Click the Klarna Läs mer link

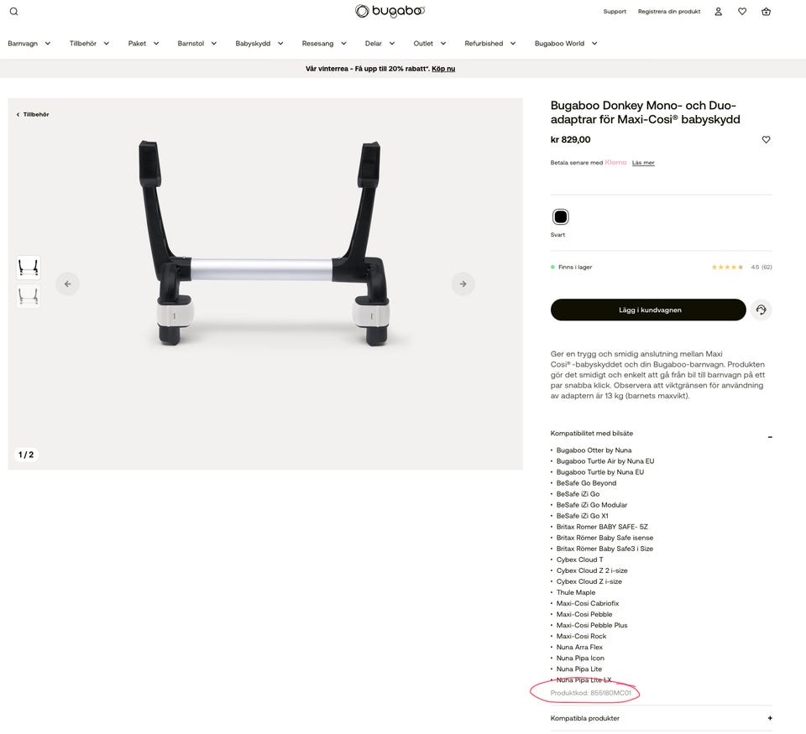point(643,163)
